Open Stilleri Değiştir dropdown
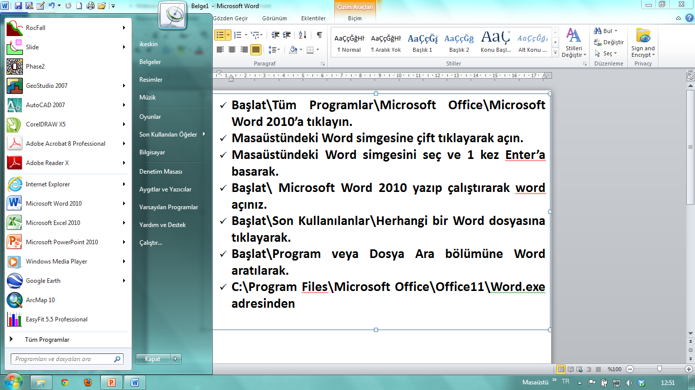 coord(574,43)
